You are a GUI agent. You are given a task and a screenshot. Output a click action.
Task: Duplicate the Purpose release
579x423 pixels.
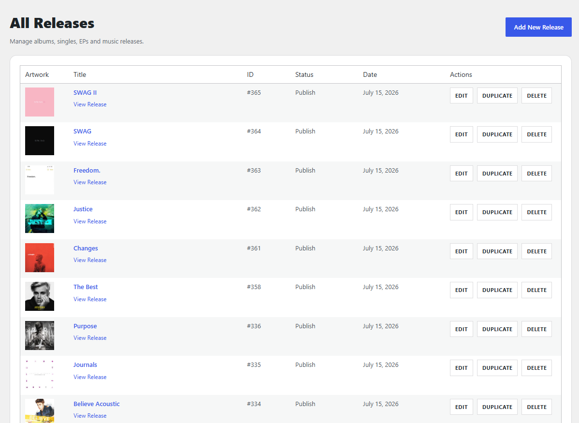tap(497, 329)
